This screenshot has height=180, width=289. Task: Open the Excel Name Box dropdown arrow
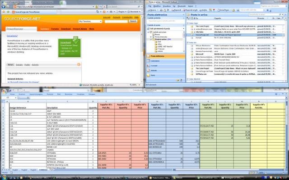coord(16,98)
